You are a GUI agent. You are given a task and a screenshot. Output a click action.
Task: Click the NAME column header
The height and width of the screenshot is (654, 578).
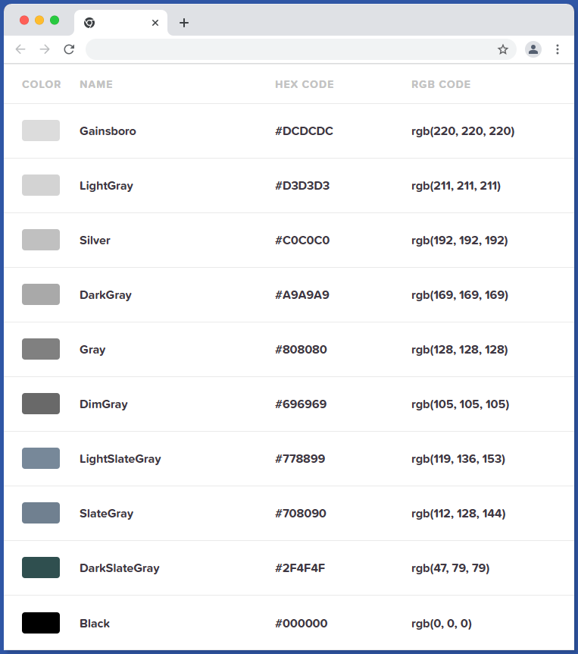96,84
